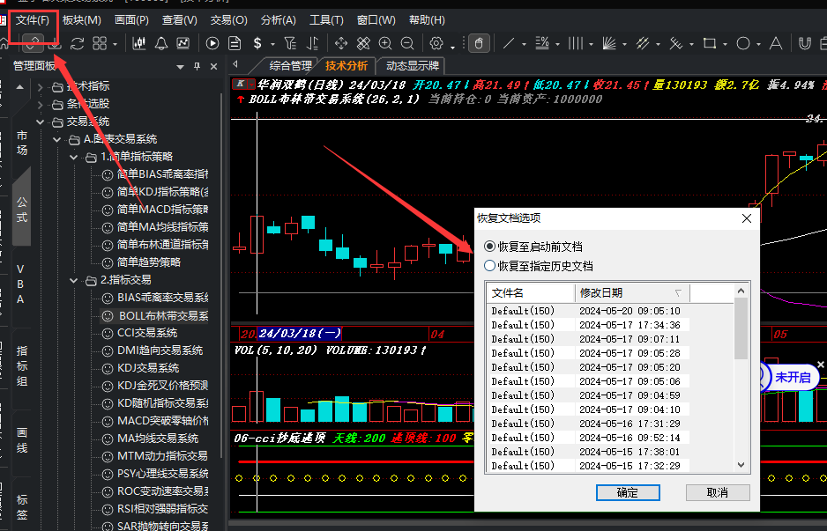Screen dimensions: 827x531
Task: Close the 管理面板 panel
Action: click(x=213, y=66)
